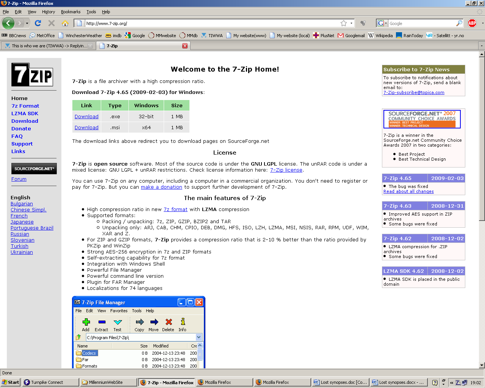Click the 7-Zip logo image

point(32,75)
